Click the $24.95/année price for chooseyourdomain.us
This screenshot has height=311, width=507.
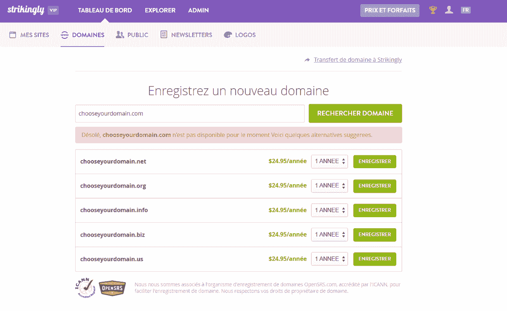click(x=288, y=259)
